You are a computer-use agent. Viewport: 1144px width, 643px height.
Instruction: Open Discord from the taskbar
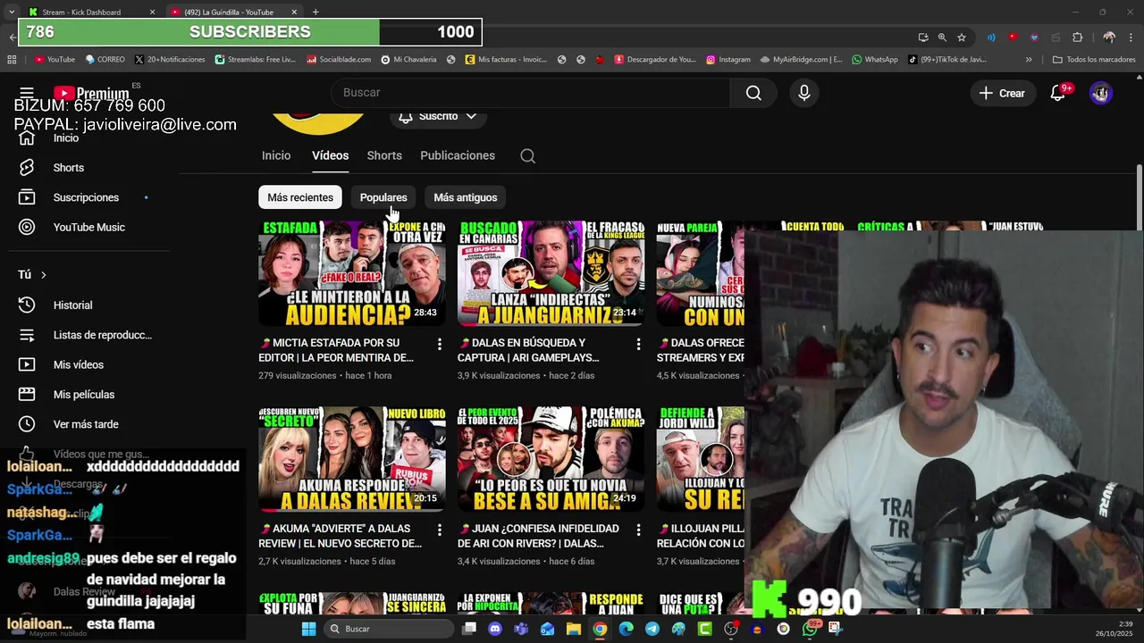click(x=495, y=629)
